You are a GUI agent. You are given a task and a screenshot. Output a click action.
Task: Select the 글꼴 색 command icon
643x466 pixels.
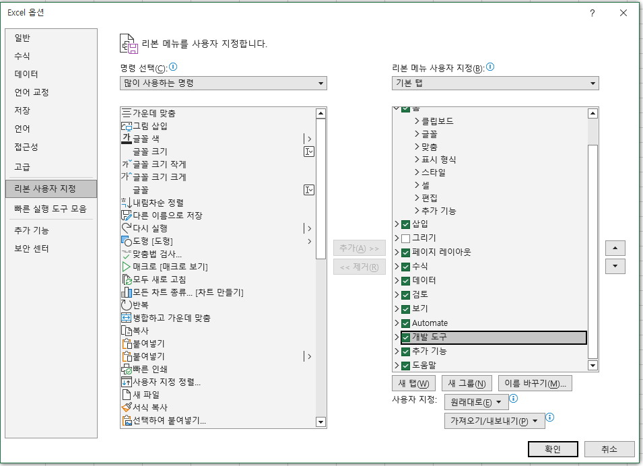(127, 139)
